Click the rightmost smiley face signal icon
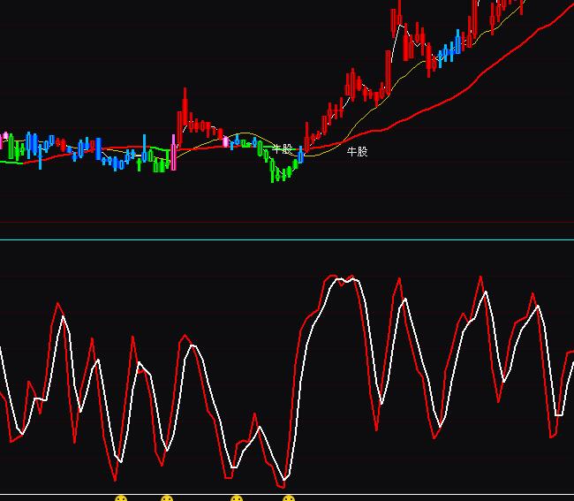574x501 pixels. pyautogui.click(x=289, y=498)
